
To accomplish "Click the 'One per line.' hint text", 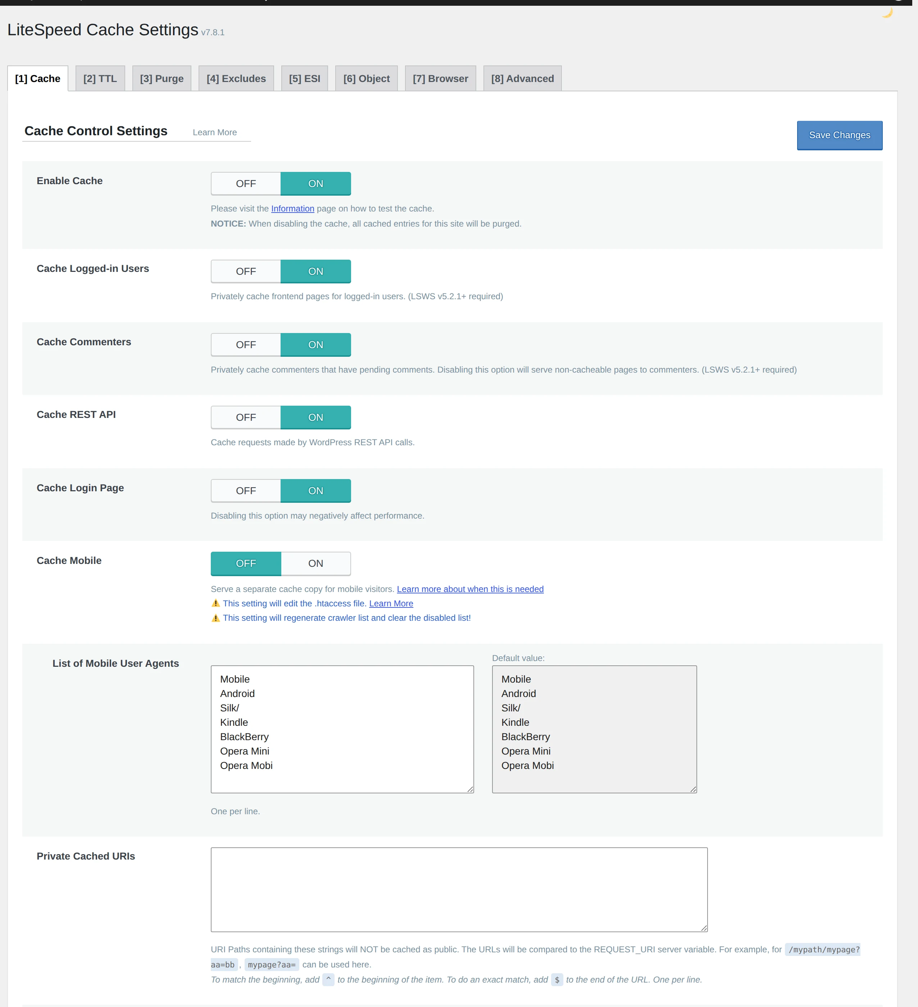I will 235,811.
